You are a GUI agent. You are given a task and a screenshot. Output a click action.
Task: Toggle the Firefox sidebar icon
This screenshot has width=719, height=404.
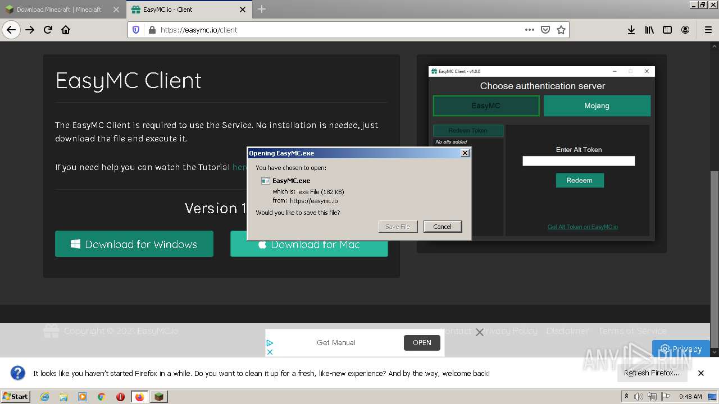tap(667, 30)
